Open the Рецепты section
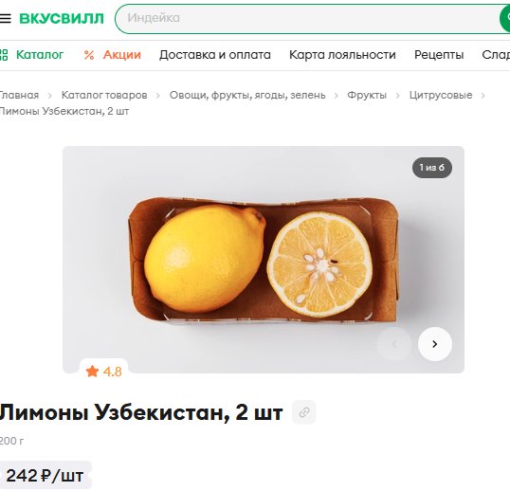The image size is (510, 491). 439,55
